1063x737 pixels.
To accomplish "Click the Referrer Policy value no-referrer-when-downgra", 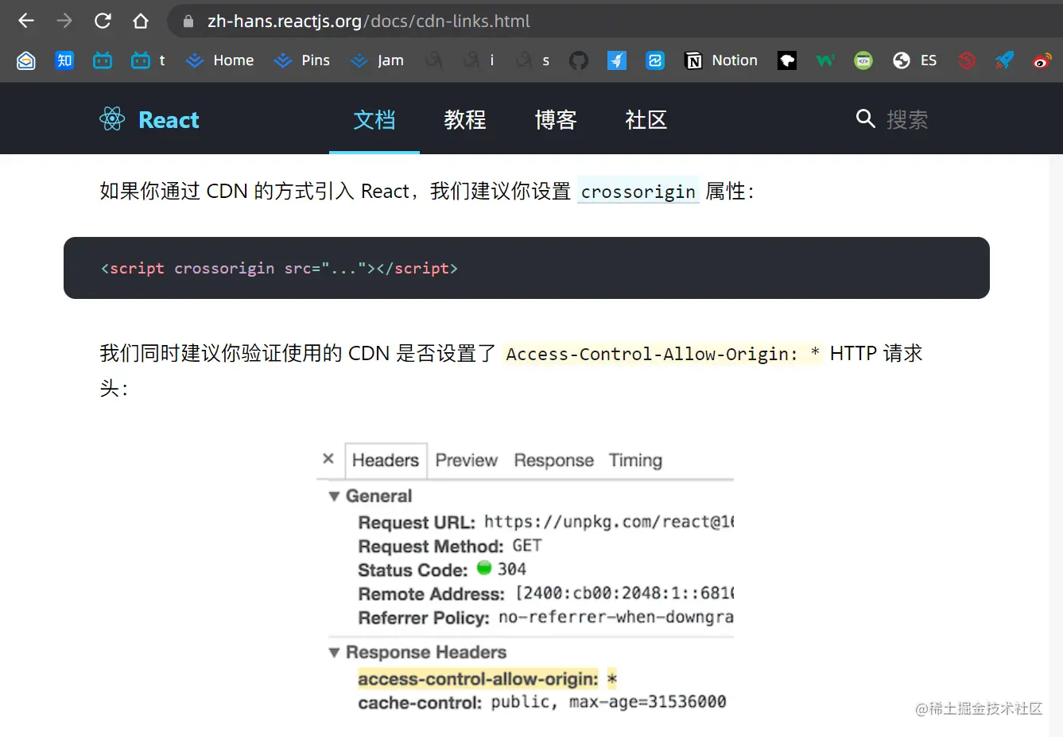I will coord(615,618).
